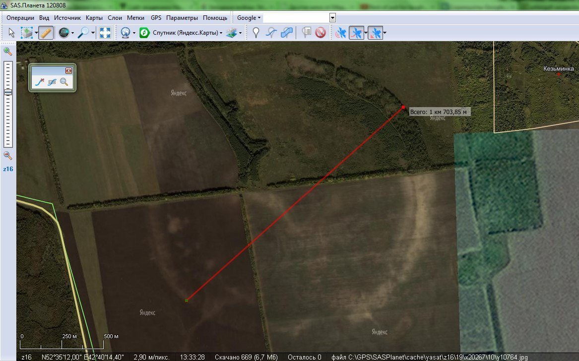Image resolution: width=579 pixels, height=361 pixels.
Task: Expand the layers selection dropdown arrow
Action: 240,33
